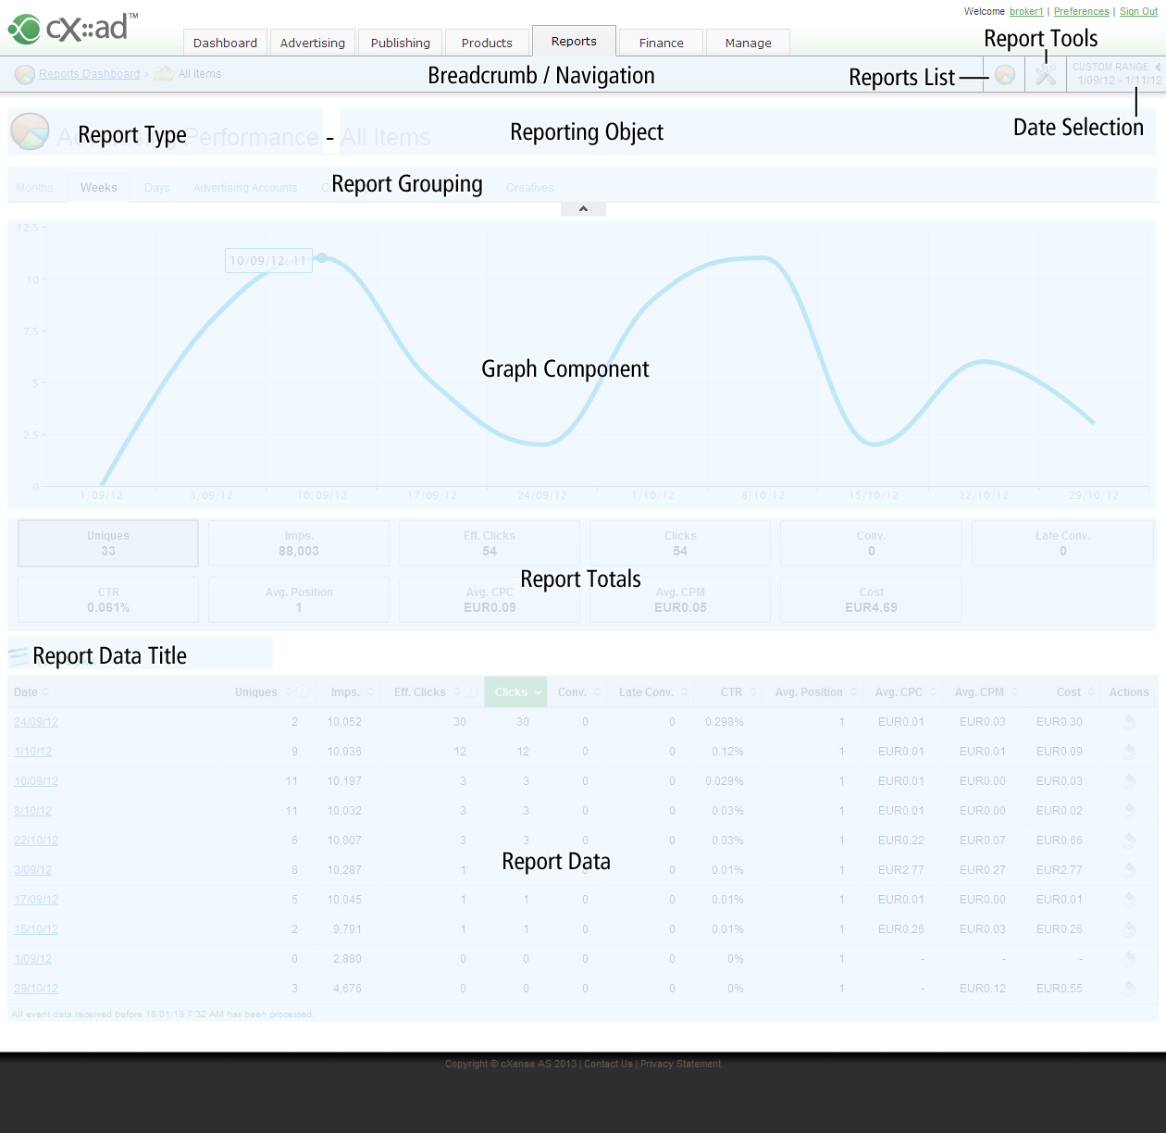Click the info icon beside Eff. Clicks column
This screenshot has width=1166, height=1133.
click(x=472, y=692)
